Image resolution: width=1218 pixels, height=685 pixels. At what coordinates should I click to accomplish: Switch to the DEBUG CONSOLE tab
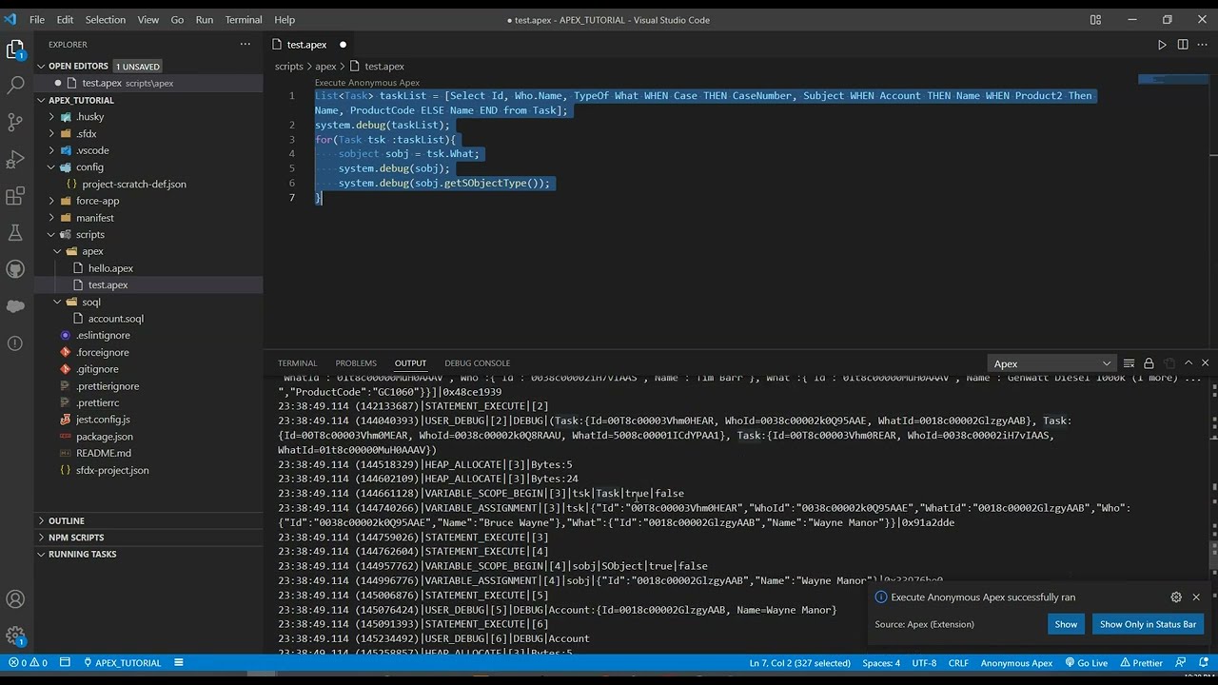(x=478, y=363)
